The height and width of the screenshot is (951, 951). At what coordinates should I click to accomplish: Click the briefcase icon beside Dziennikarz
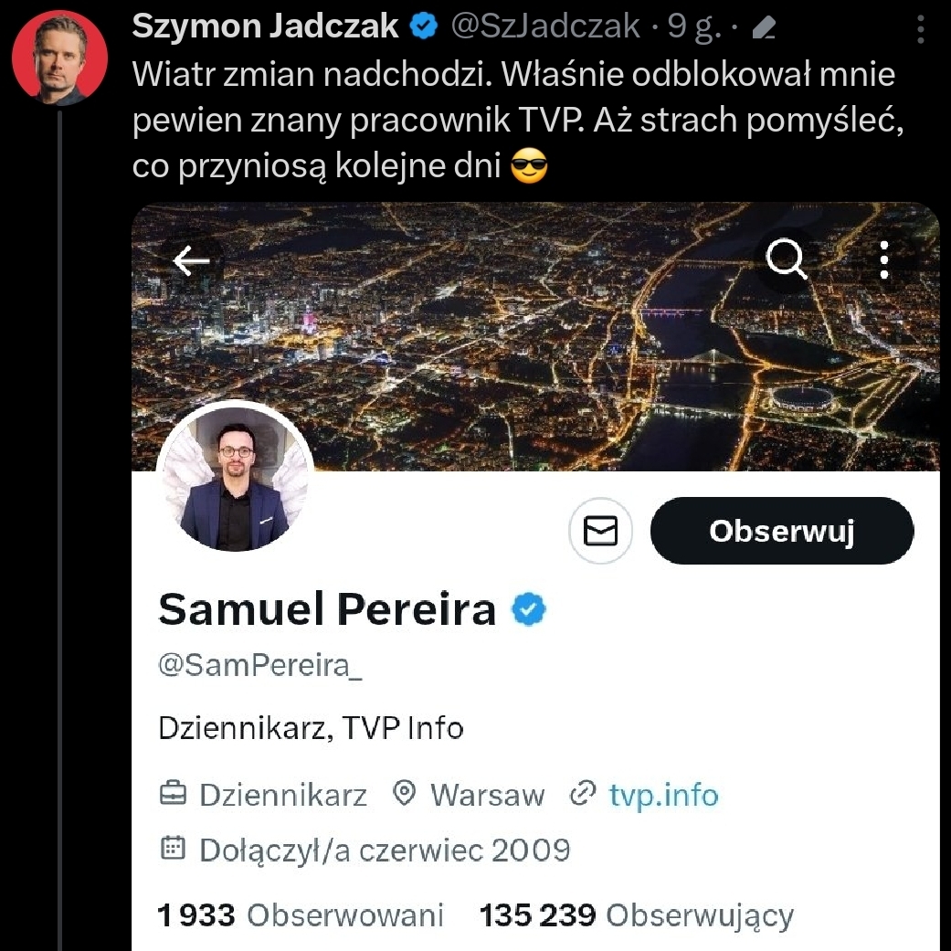174,795
